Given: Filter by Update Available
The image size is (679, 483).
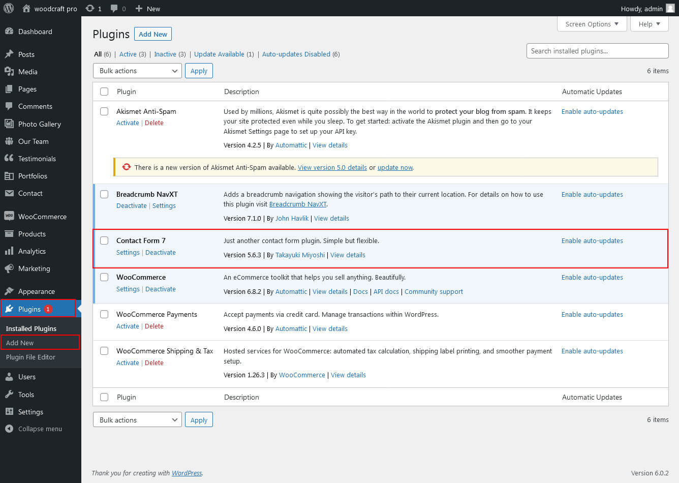Looking at the screenshot, I should tap(219, 54).
